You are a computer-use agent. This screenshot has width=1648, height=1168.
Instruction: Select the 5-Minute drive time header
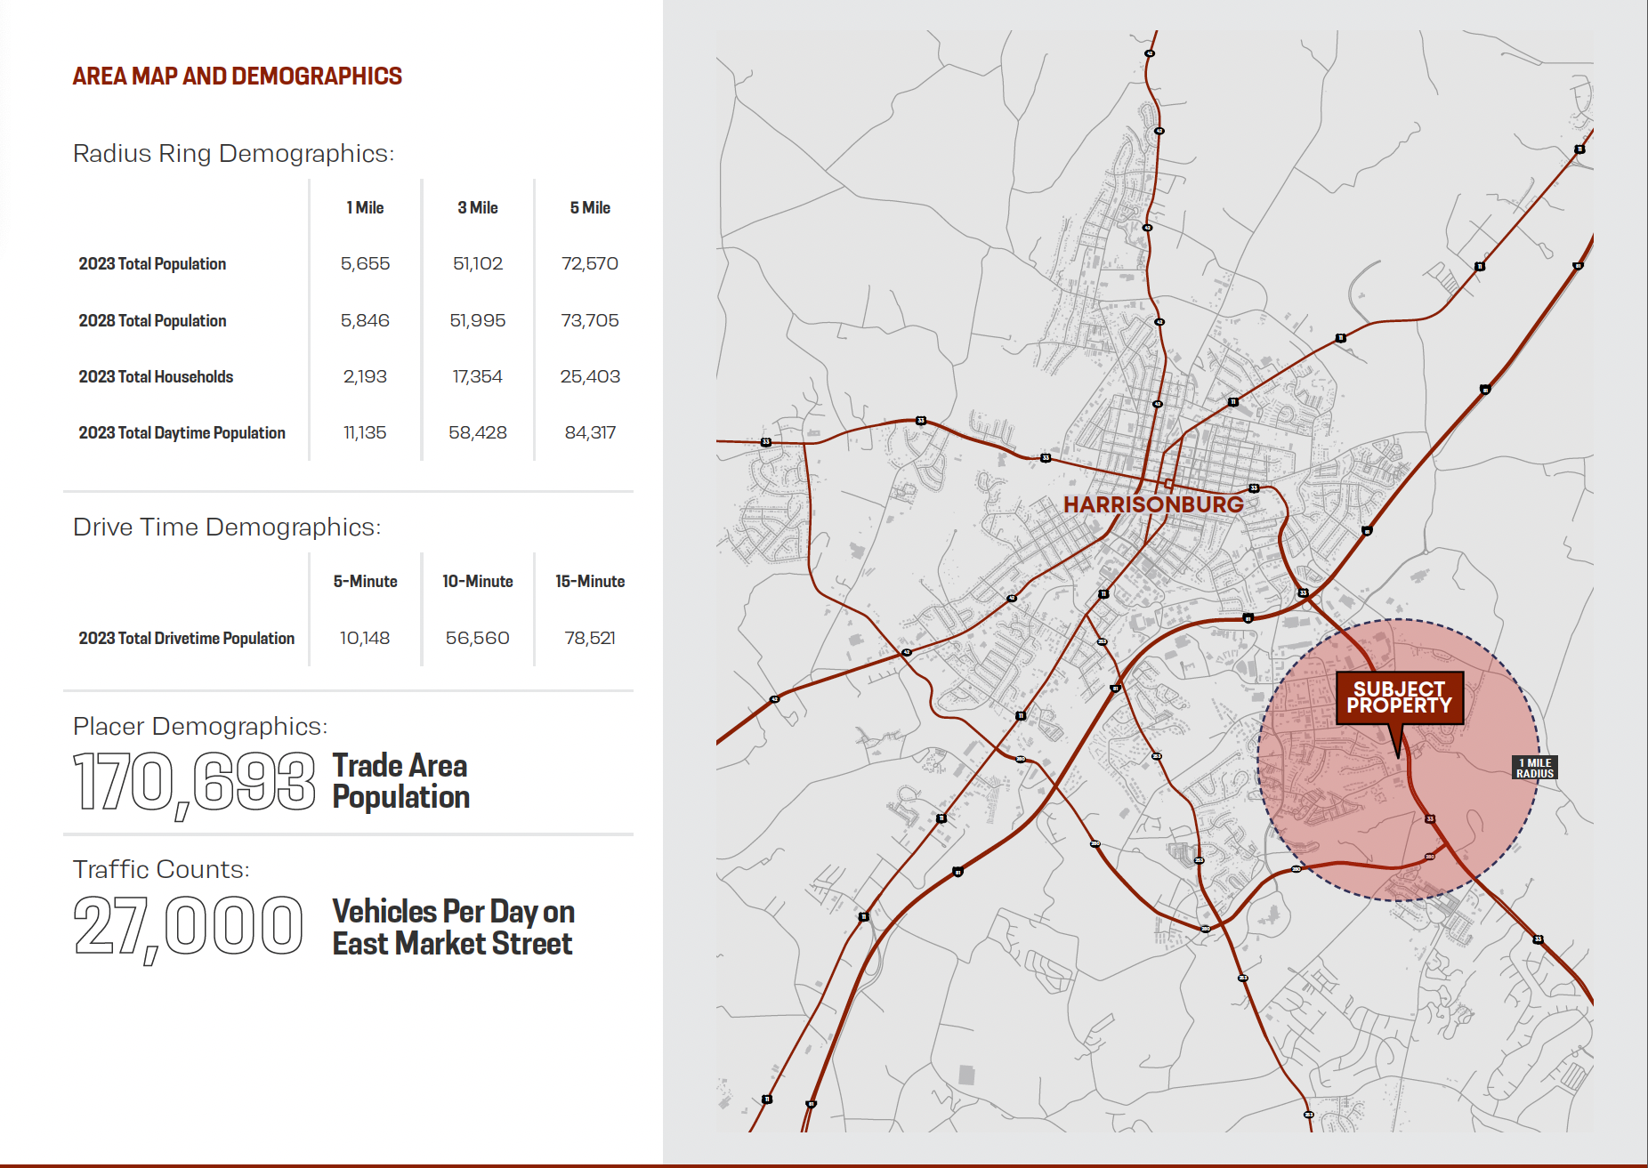pyautogui.click(x=365, y=582)
